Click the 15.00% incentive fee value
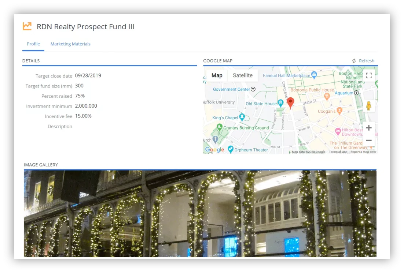The height and width of the screenshot is (273, 404). click(x=83, y=116)
